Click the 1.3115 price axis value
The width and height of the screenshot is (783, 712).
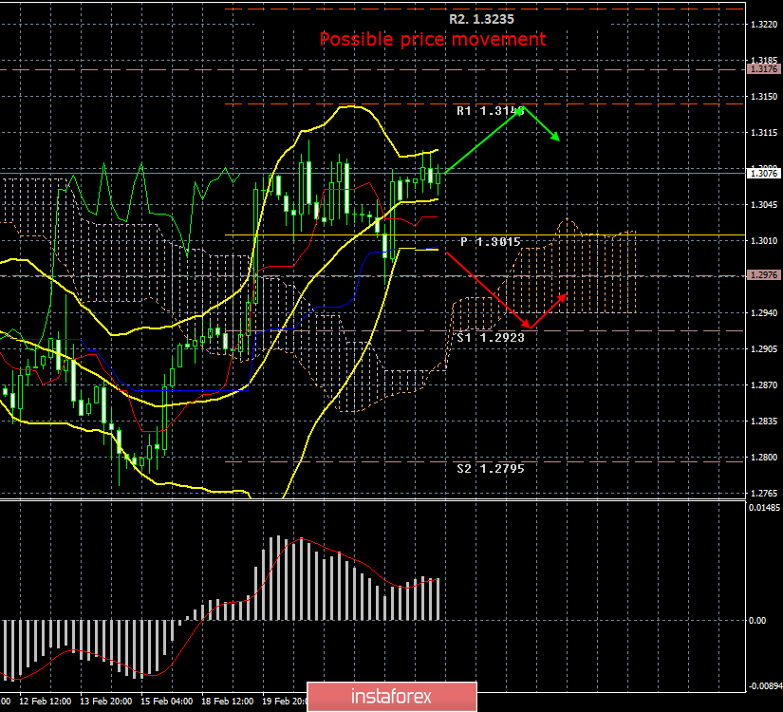point(764,133)
